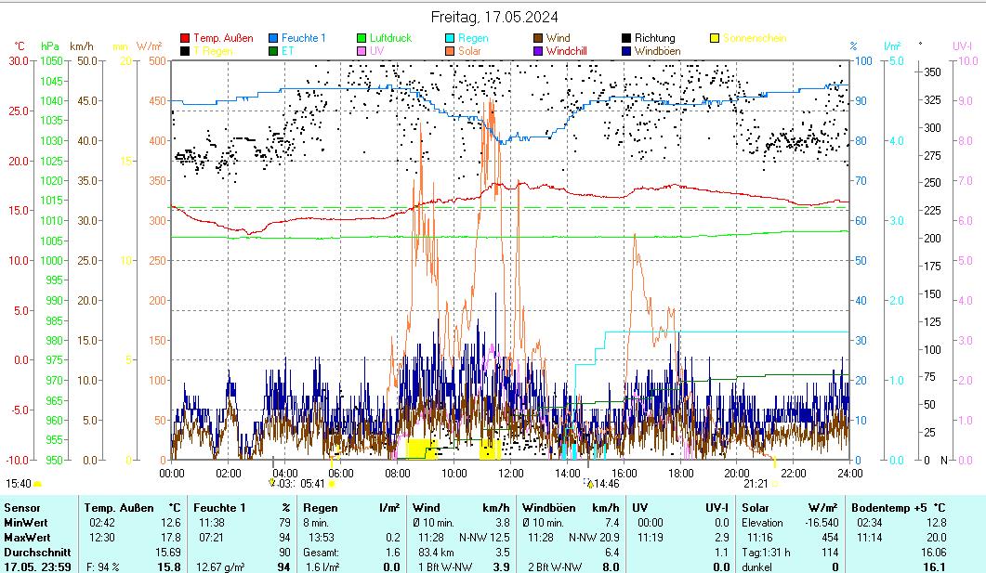Click the 12:00 label on time axis
This screenshot has height=573, width=986.
coord(510,473)
